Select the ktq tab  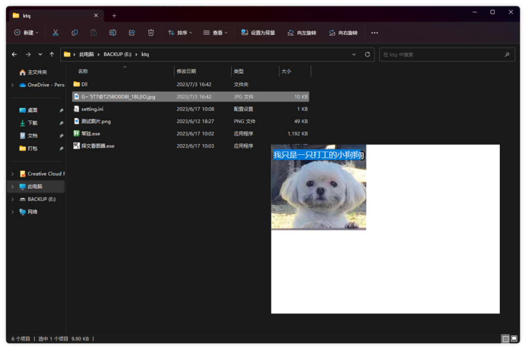coord(56,16)
